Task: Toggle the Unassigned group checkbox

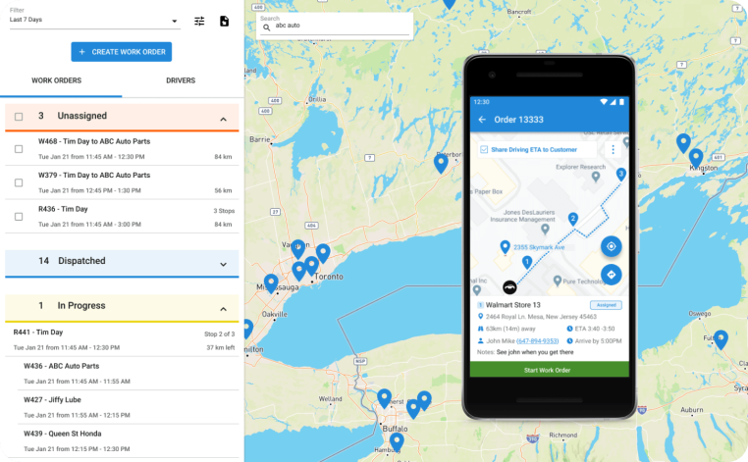Action: [x=19, y=117]
